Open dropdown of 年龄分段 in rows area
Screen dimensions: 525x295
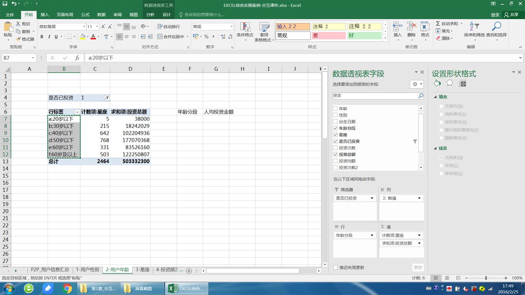372,235
